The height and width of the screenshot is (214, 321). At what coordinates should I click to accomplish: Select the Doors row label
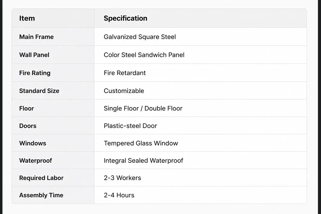tap(28, 126)
